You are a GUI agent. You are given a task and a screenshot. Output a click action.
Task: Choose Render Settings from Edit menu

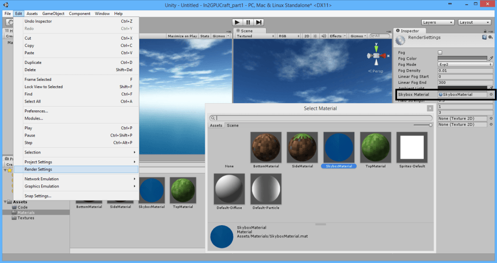[x=38, y=170]
